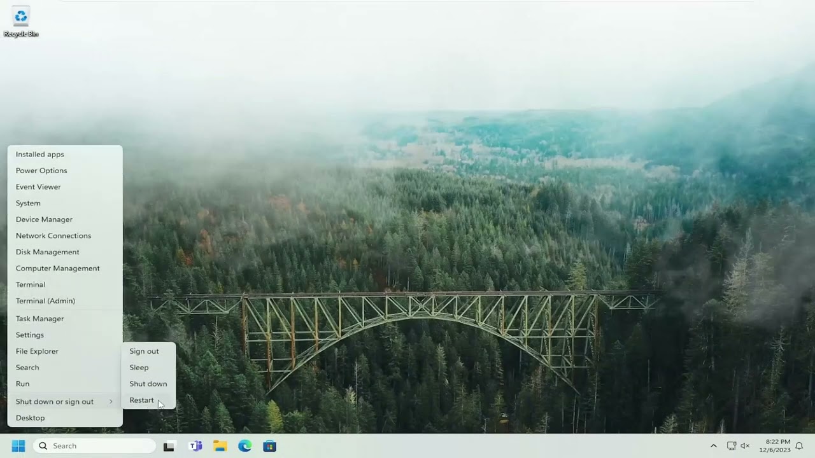Launch Microsoft Edge from taskbar
The width and height of the screenshot is (815, 458).
245,447
